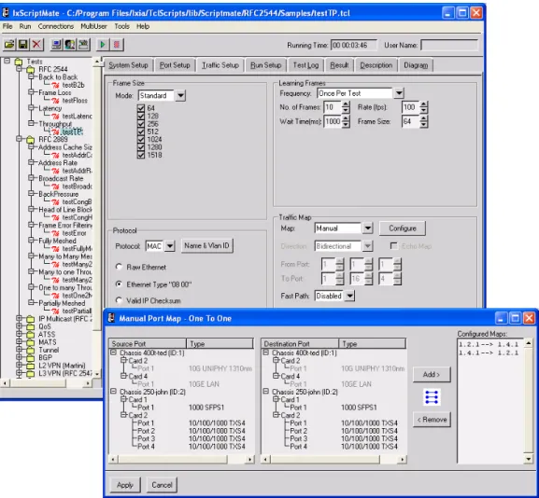Click the MATS folder icon

click(31, 342)
